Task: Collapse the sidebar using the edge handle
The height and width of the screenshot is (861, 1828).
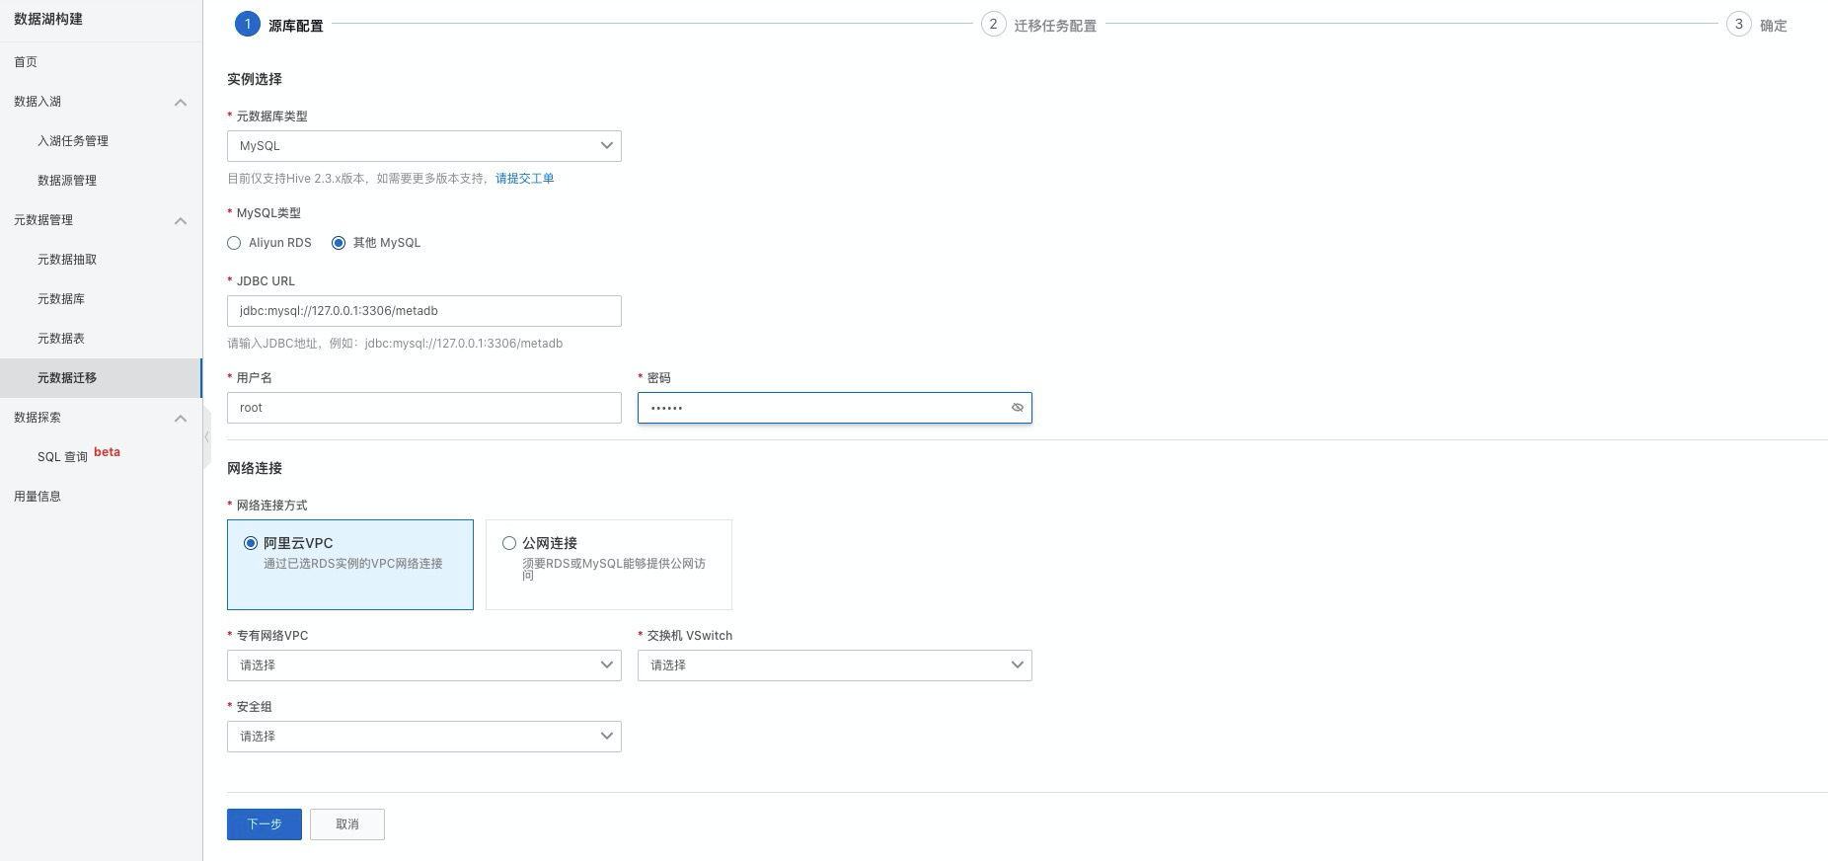Action: coord(206,436)
